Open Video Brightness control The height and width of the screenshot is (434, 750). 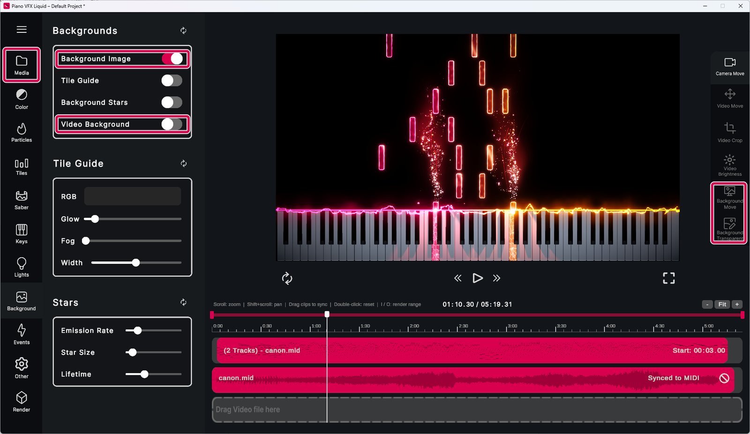coord(730,165)
